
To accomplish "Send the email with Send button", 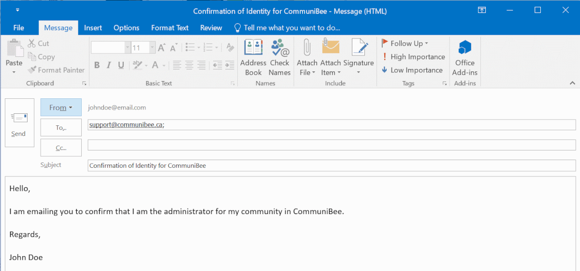I will 19,122.
